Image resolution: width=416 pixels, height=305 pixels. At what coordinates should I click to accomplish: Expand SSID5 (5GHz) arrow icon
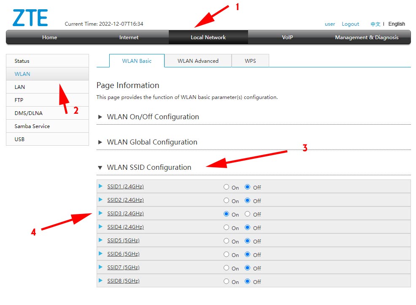pos(100,240)
